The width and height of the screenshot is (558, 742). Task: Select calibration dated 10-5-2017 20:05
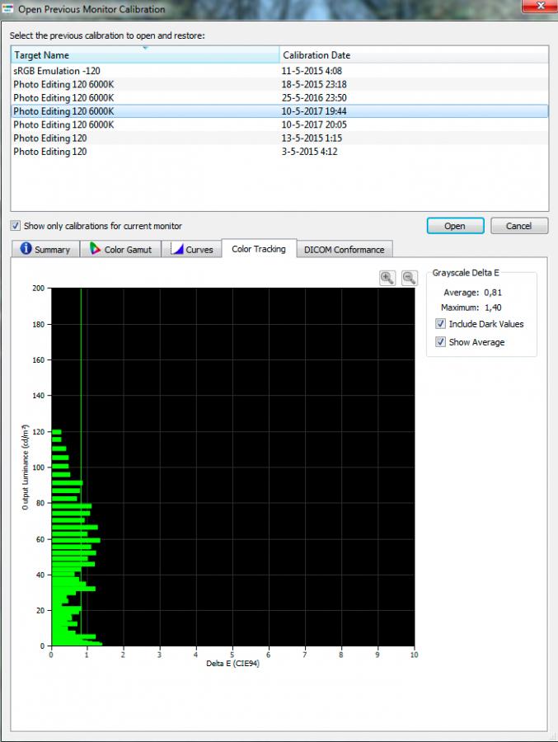point(279,124)
